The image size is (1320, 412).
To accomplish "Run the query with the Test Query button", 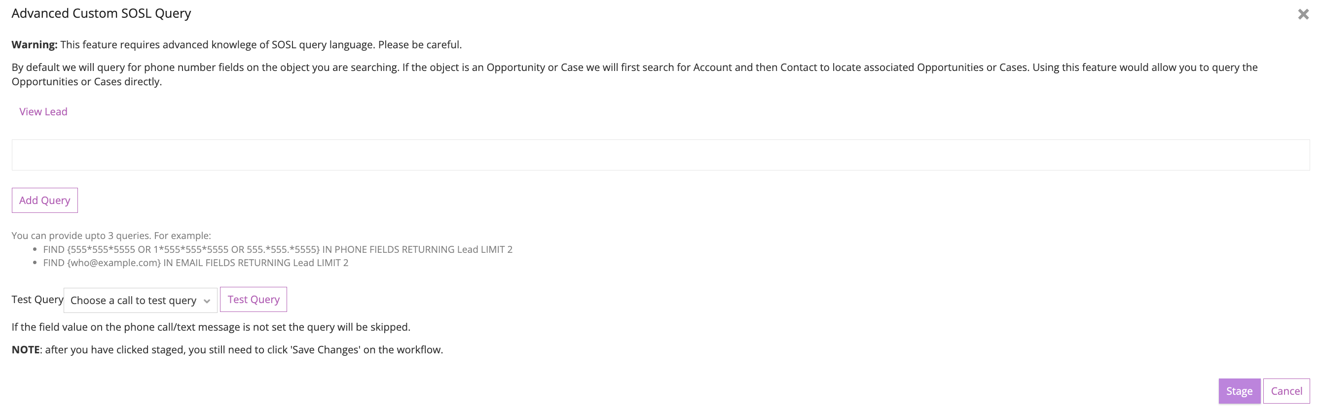I will [253, 300].
